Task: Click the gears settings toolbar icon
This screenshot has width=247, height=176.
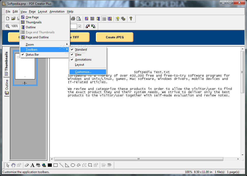Action: coord(123,19)
